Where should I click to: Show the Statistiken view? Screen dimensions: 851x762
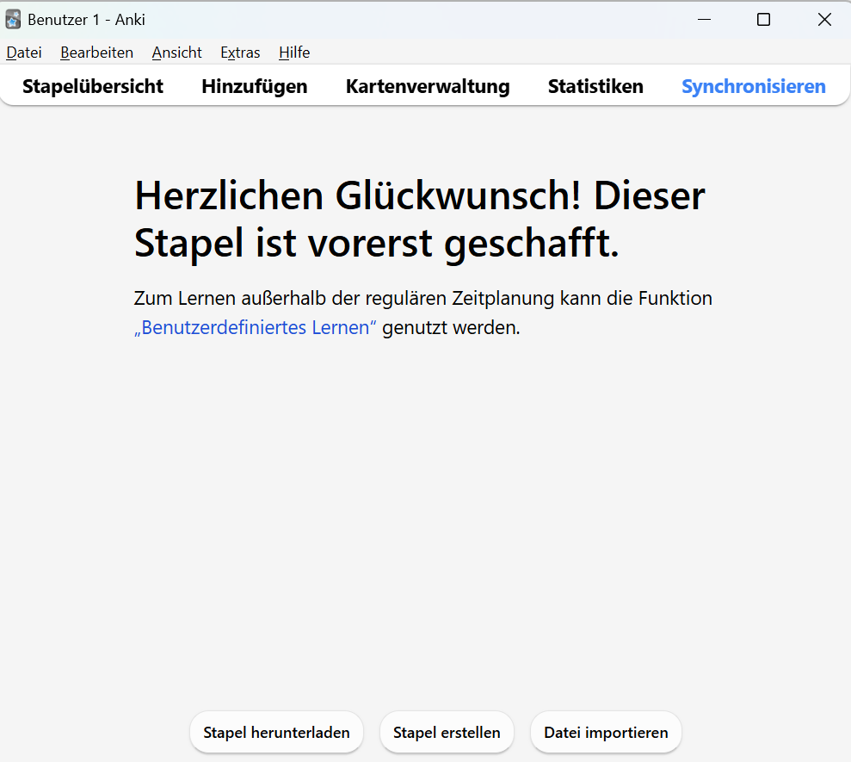(x=595, y=86)
